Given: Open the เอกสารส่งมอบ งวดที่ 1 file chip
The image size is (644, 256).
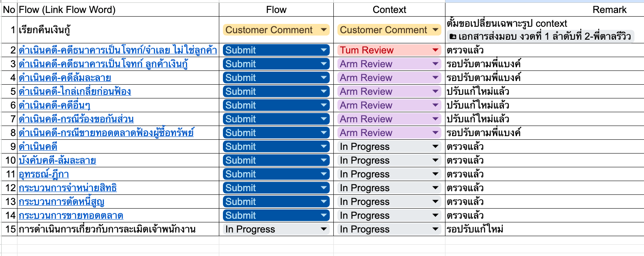Looking at the screenshot, I should click(544, 37).
